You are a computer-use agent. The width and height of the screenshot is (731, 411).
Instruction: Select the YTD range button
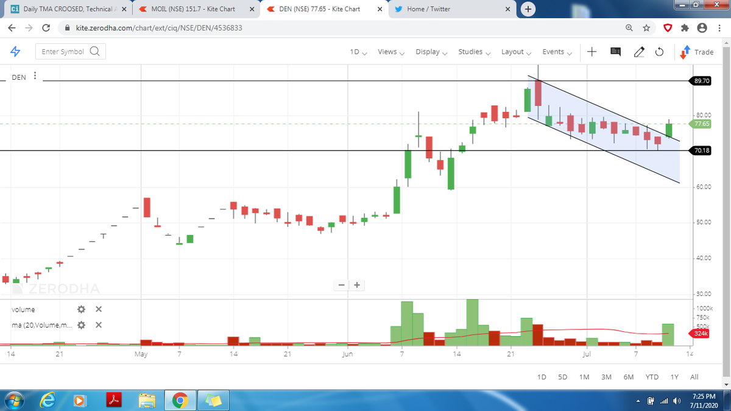(x=652, y=377)
